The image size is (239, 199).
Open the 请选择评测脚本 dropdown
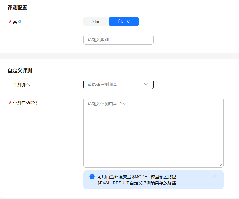[x=114, y=84]
